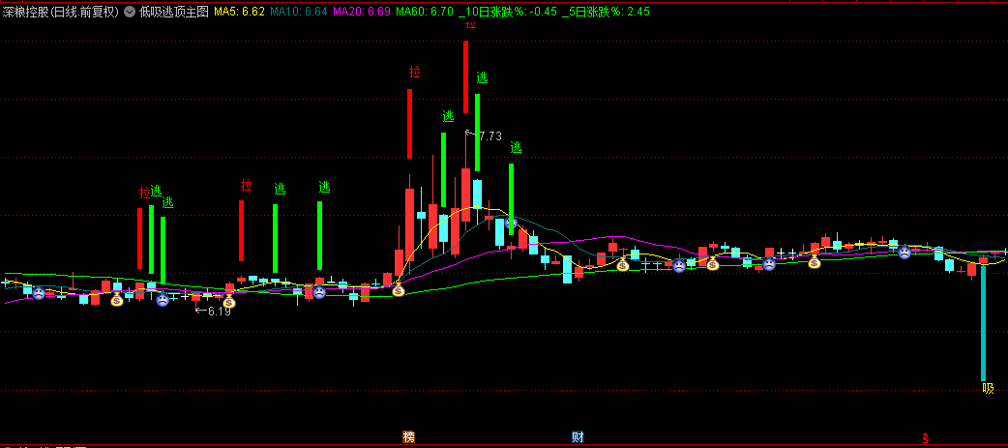The height and width of the screenshot is (448, 1008).
Task: Click the _10日涨跌%: -0.45 readout
Action: (x=508, y=12)
